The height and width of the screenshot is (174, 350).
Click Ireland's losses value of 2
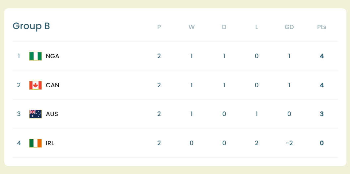tap(256, 143)
